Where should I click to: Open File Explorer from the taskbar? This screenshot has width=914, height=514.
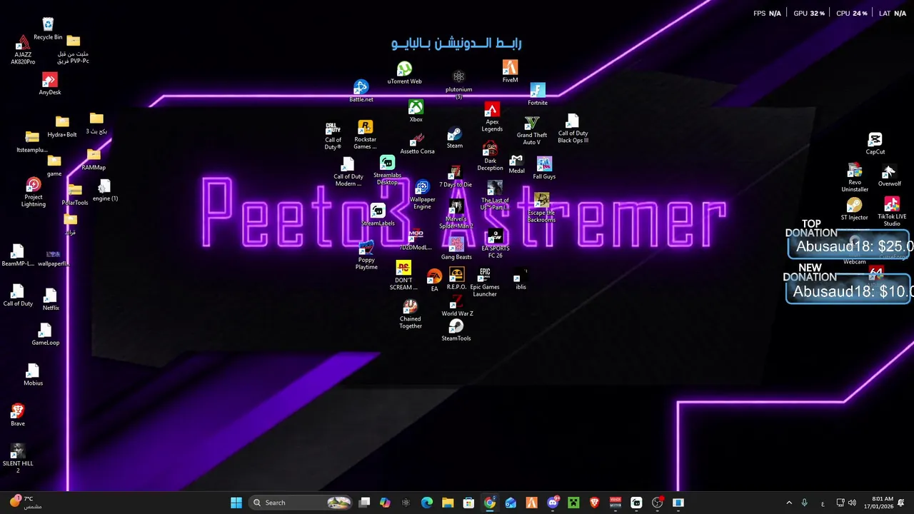[448, 503]
